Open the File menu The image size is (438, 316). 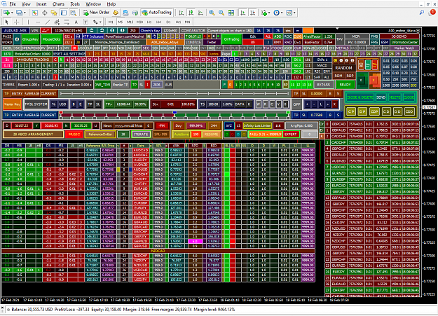point(13,4)
